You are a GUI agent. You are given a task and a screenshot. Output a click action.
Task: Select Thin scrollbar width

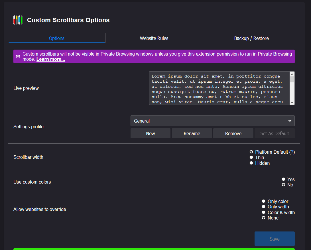coord(251,157)
